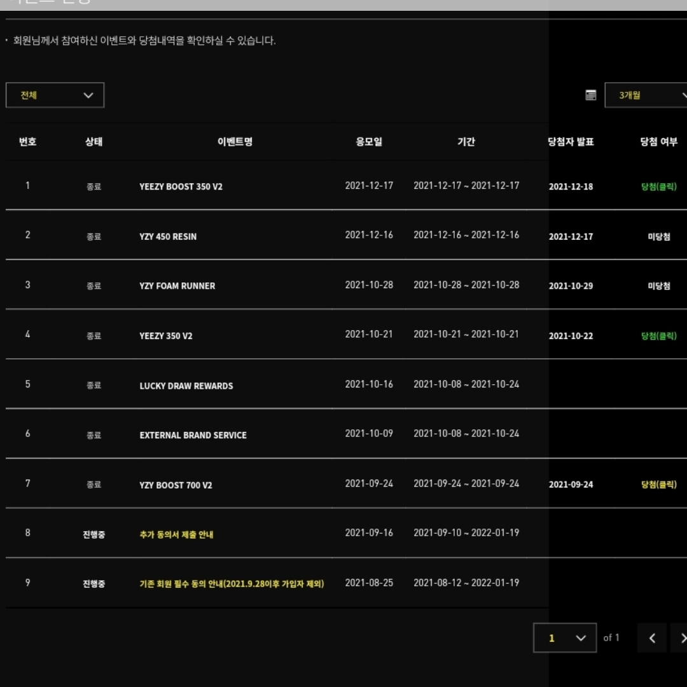
Task: Click 당첨(클릭) for YEEZY 350 V2
Action: 658,336
